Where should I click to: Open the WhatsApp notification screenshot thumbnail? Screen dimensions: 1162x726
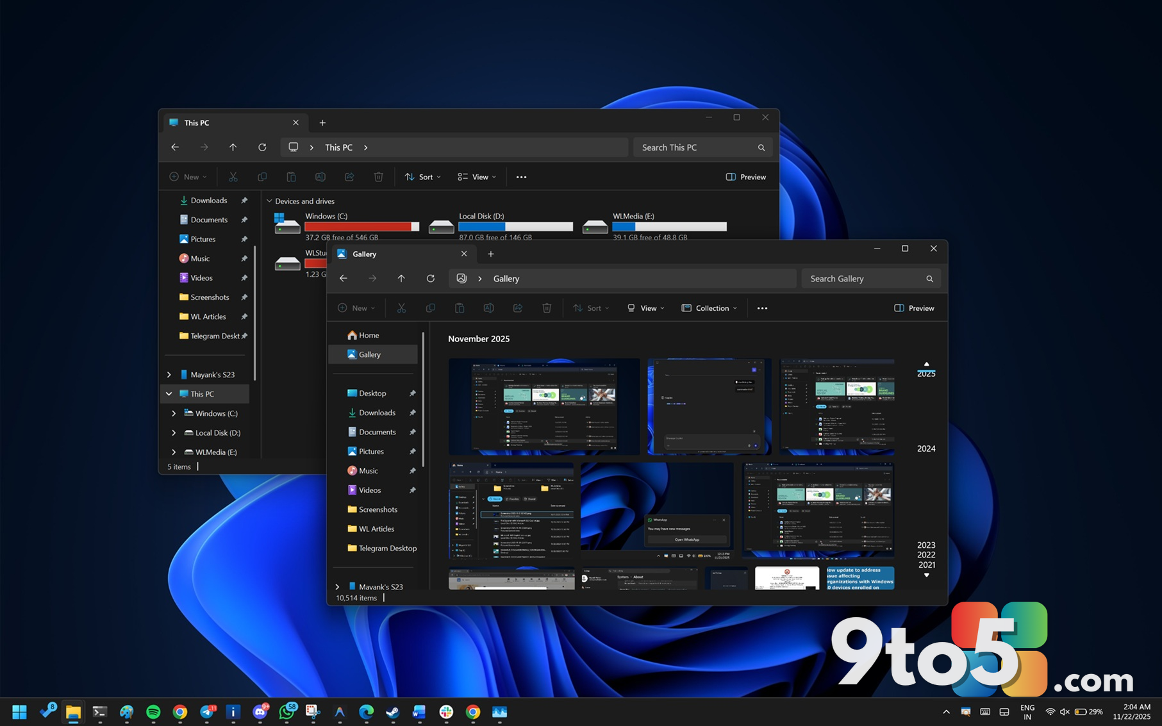[657, 510]
